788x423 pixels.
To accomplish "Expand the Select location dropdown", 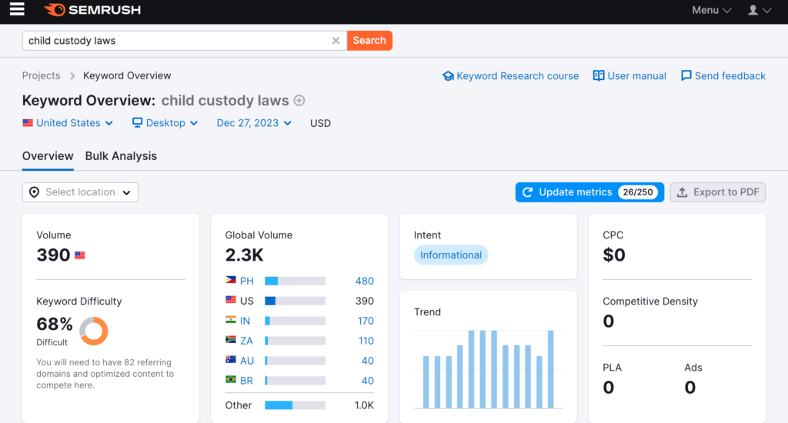I will coord(80,192).
